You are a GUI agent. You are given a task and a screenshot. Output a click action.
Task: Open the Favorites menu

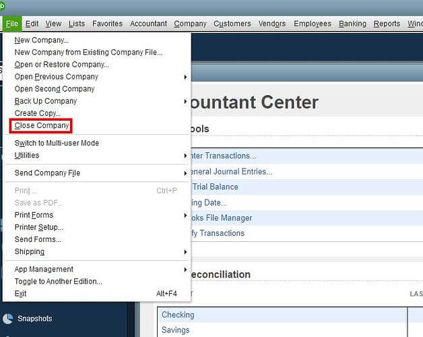[107, 24]
